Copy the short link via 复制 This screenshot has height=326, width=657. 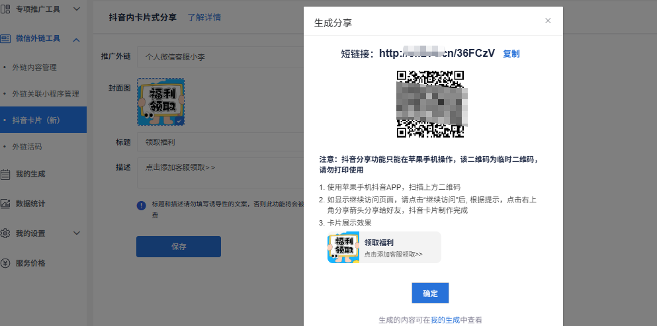pyautogui.click(x=511, y=54)
